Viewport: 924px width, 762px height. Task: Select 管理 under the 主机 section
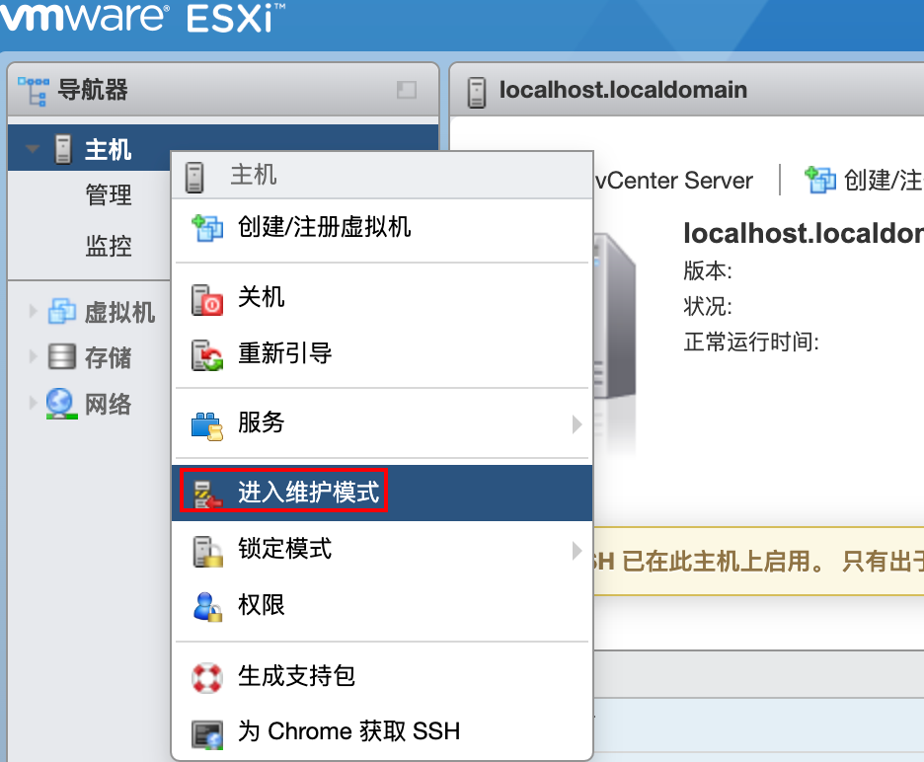pos(109,195)
